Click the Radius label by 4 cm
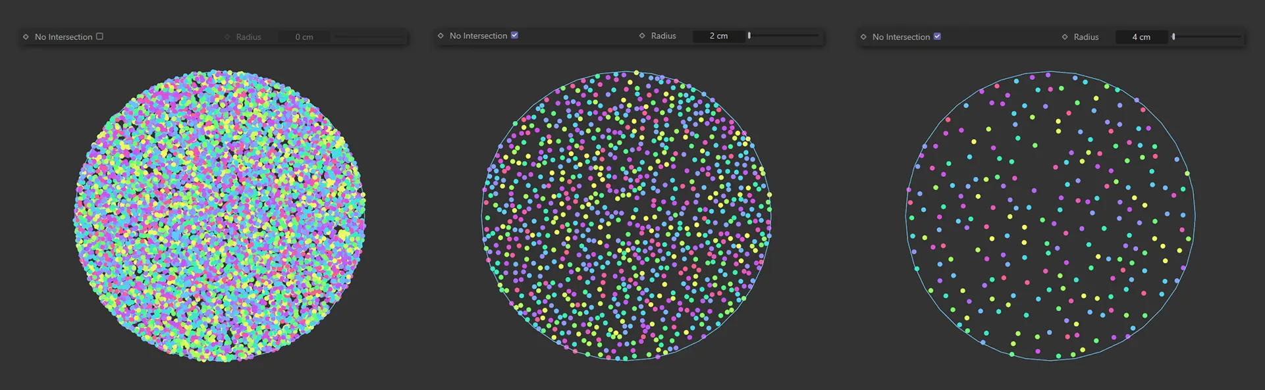This screenshot has height=390, width=1265. pyautogui.click(x=1086, y=37)
